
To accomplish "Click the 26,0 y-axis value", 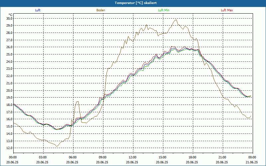I will click(9, 47).
